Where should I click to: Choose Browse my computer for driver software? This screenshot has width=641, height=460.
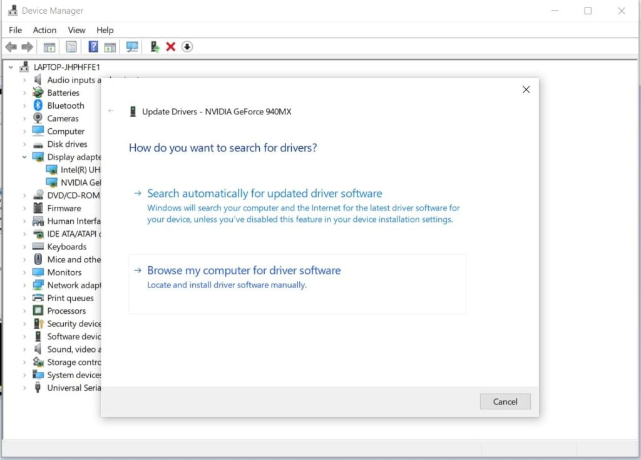tap(297, 284)
